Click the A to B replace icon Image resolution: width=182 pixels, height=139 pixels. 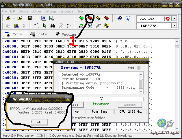(37, 26)
